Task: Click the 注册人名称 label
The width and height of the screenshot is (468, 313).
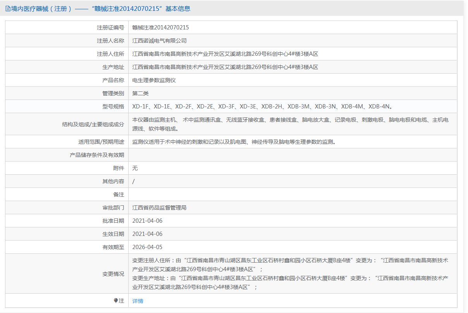Action: tap(110, 41)
